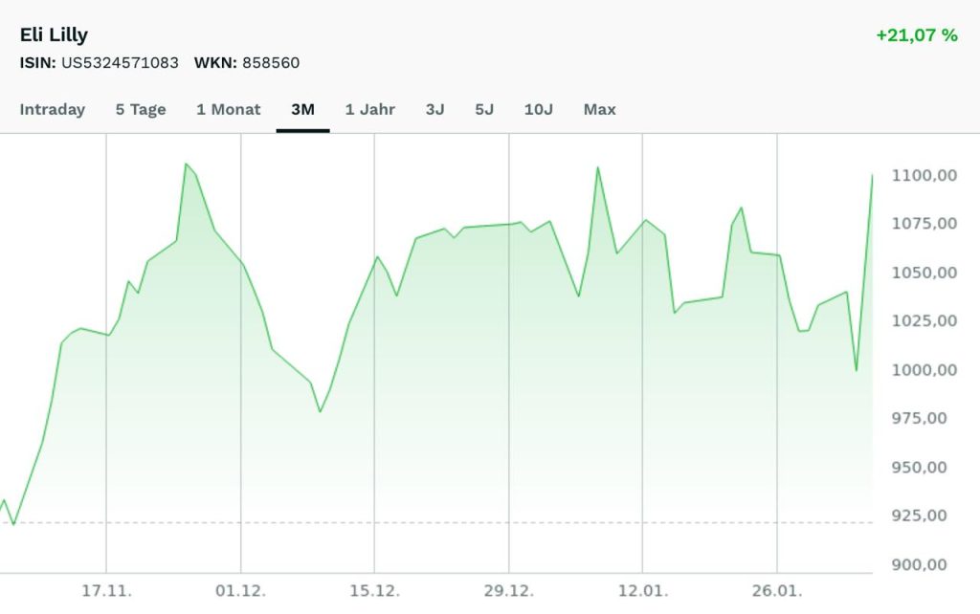
Task: Select the active 3M tab
Action: point(302,109)
